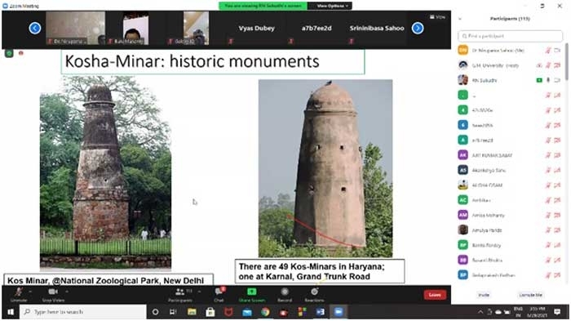
Task: Click Dr Nirupama video thumbnail
Action: tap(75, 28)
